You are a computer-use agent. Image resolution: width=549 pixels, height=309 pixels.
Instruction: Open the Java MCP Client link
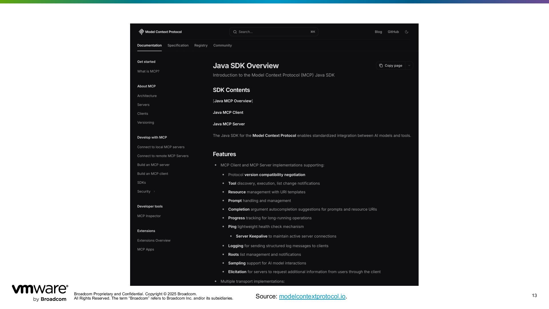[x=228, y=112]
